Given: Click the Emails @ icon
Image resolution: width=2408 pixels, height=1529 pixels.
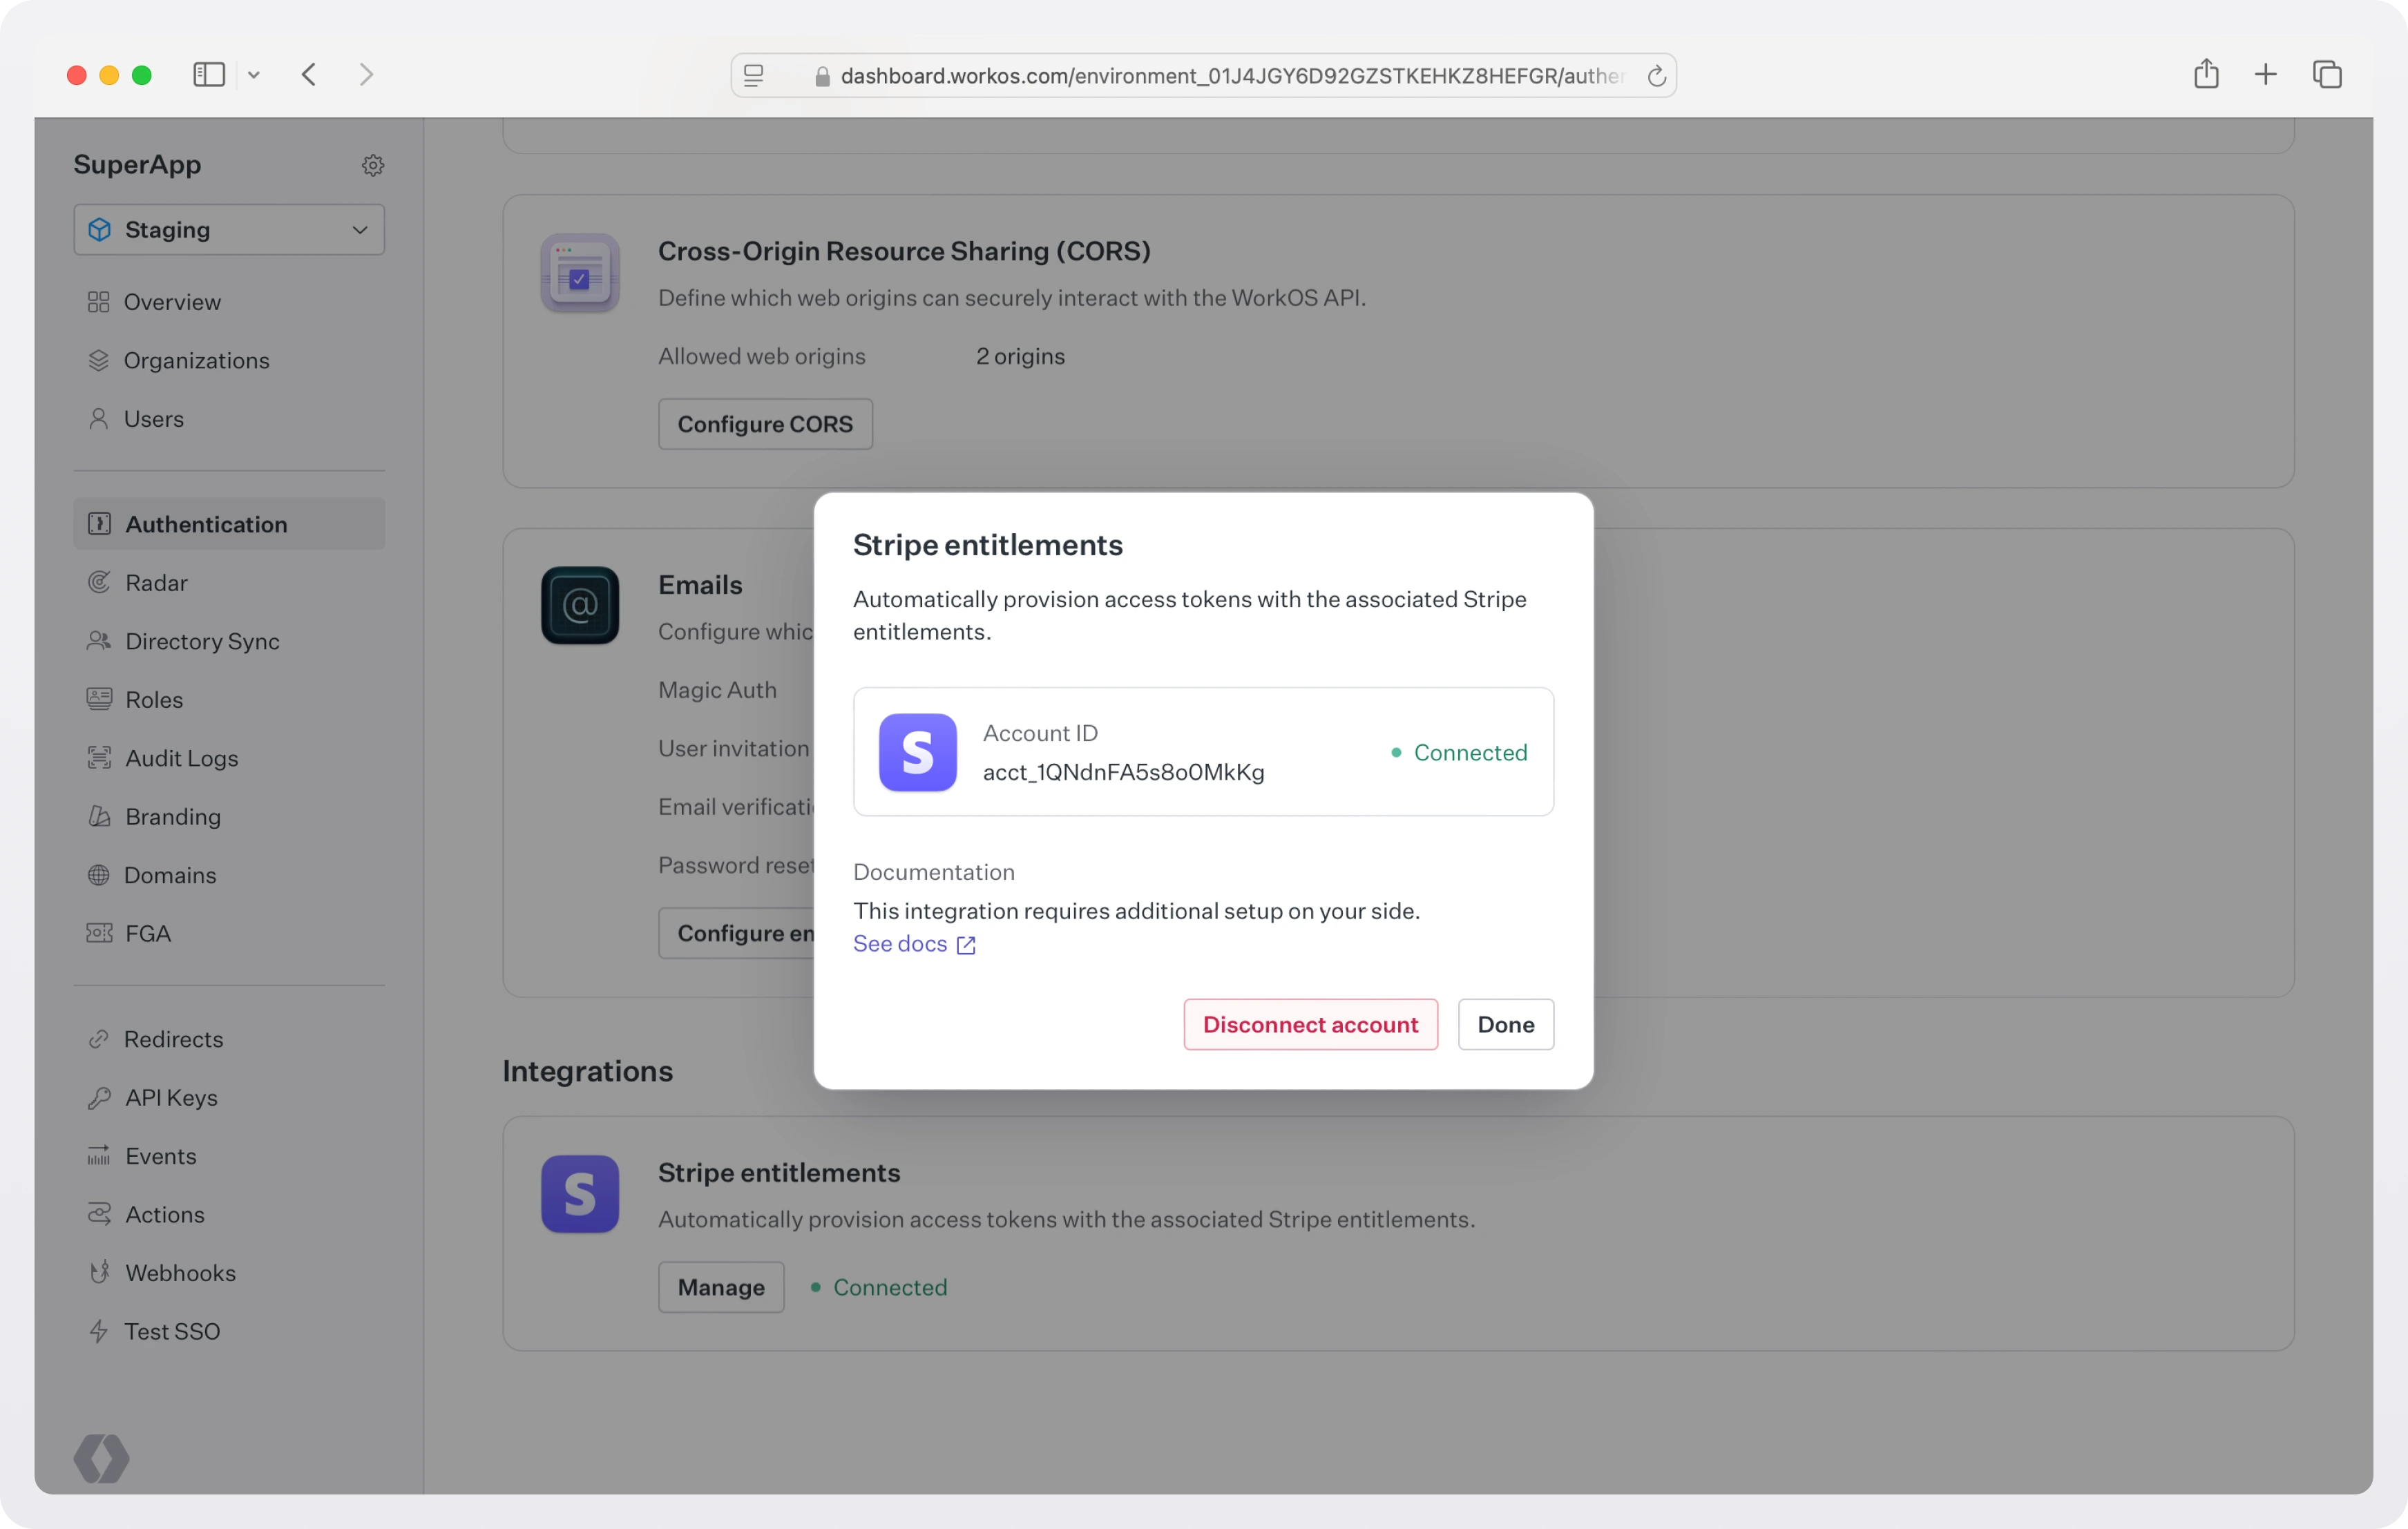Looking at the screenshot, I should tap(580, 606).
